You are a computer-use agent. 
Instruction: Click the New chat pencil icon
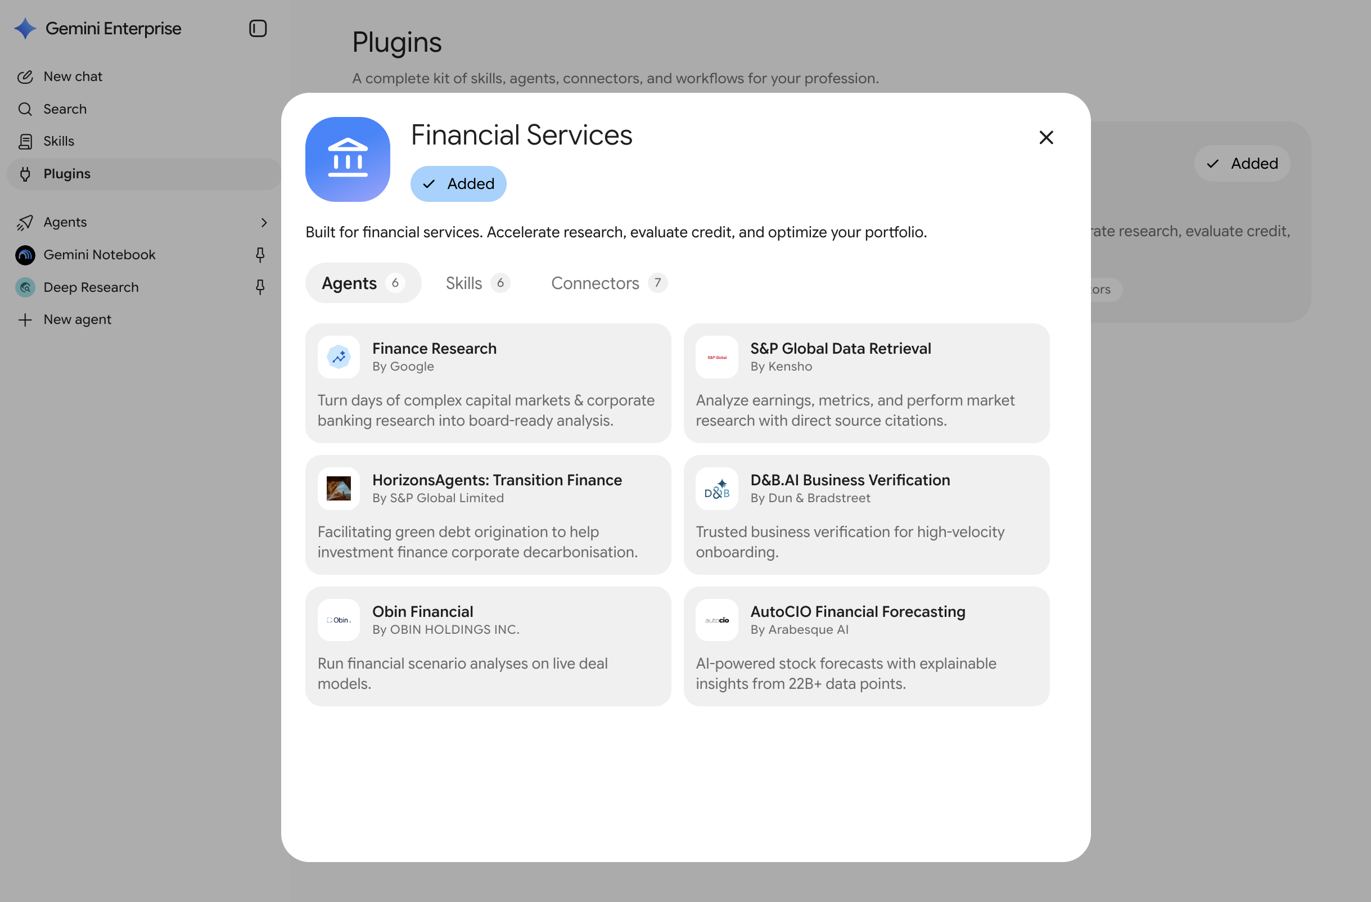[x=25, y=76]
